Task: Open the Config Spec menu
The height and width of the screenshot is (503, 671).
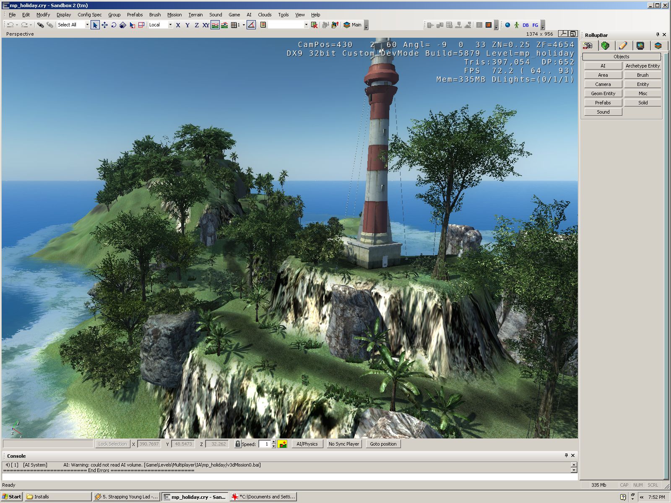Action: tap(89, 15)
